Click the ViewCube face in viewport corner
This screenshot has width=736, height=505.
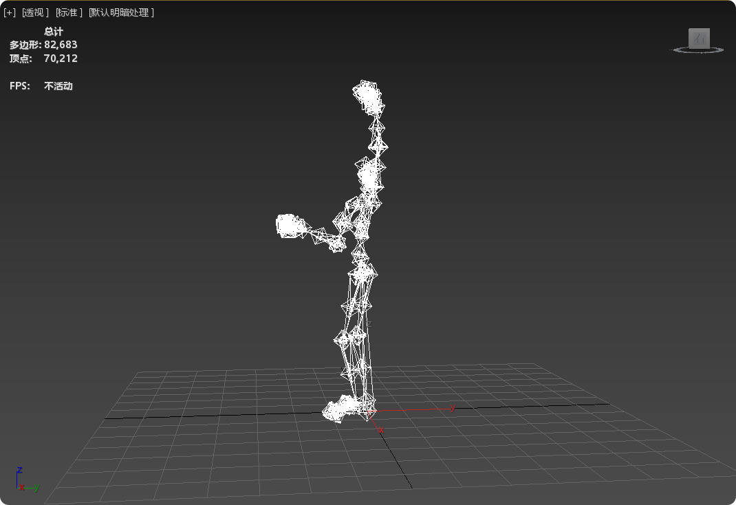point(699,38)
